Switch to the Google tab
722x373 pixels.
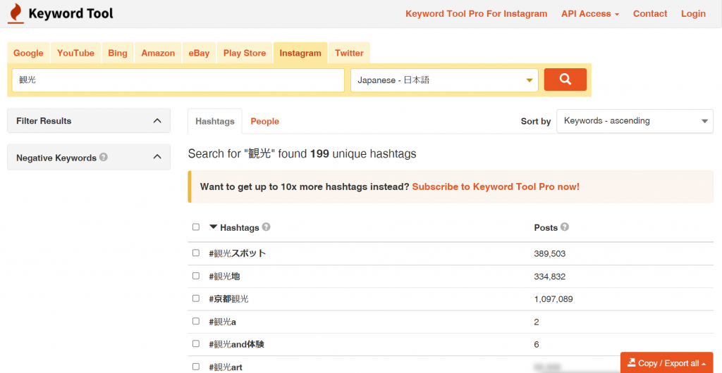coord(28,53)
